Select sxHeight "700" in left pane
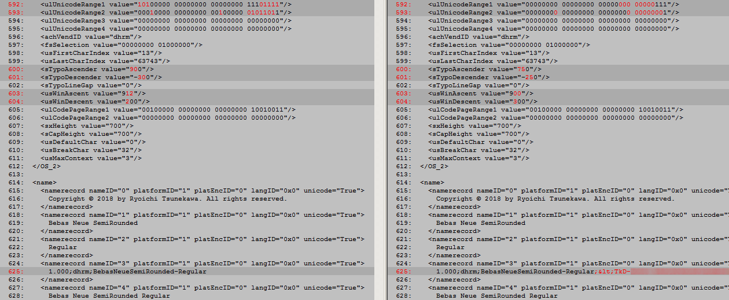 tap(87, 125)
